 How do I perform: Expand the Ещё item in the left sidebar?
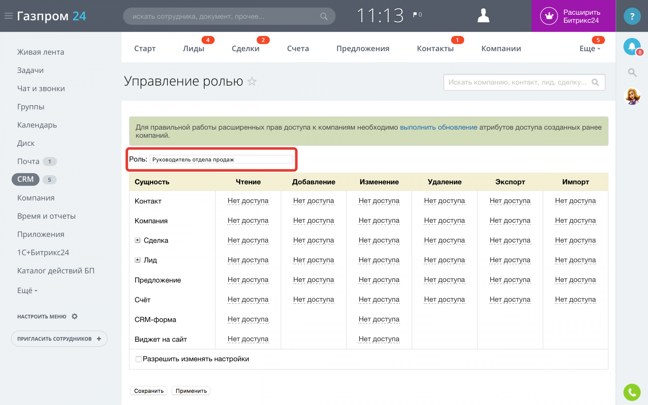(x=27, y=290)
